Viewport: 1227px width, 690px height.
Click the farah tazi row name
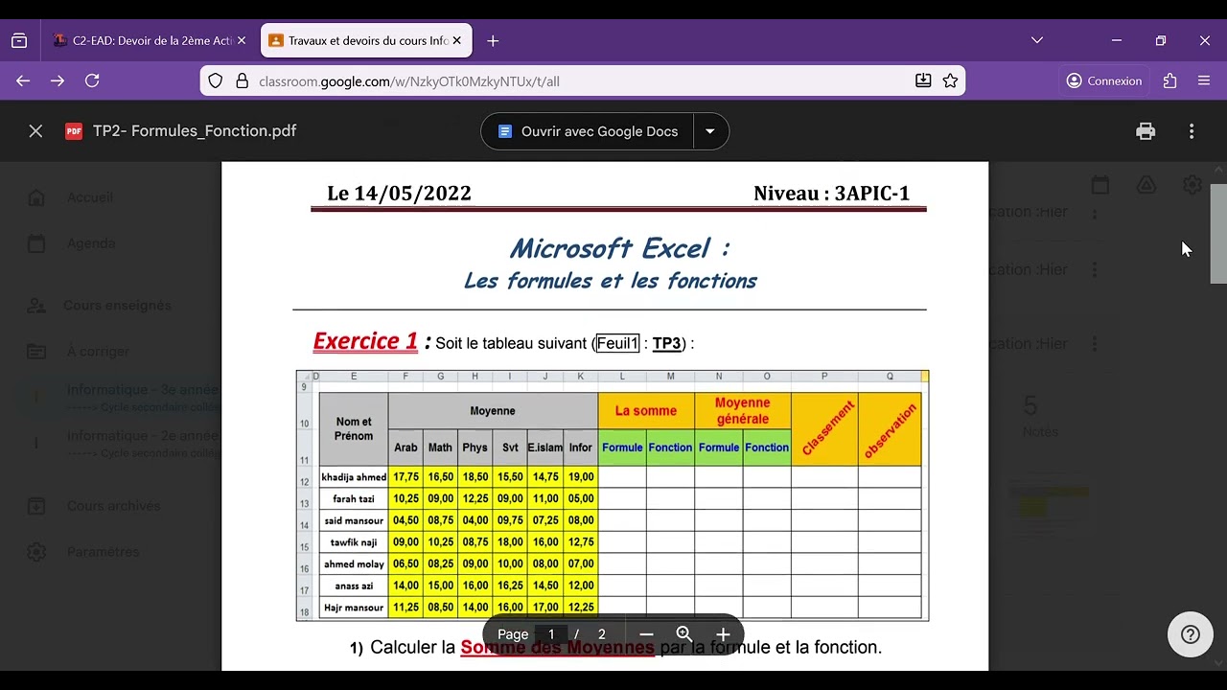(x=354, y=499)
